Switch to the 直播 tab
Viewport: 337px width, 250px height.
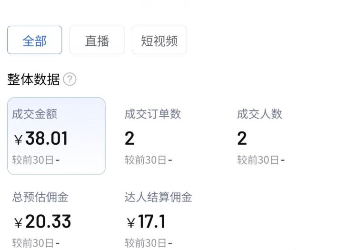(x=97, y=40)
